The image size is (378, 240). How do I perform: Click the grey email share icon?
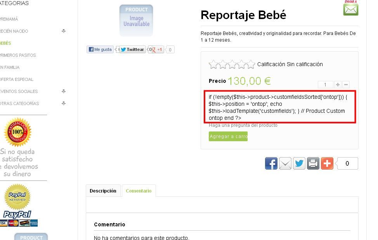click(x=285, y=163)
